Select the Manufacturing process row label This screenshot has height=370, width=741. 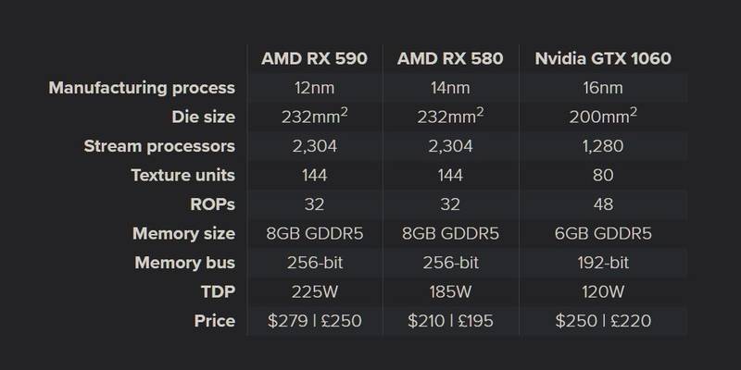pyautogui.click(x=142, y=88)
